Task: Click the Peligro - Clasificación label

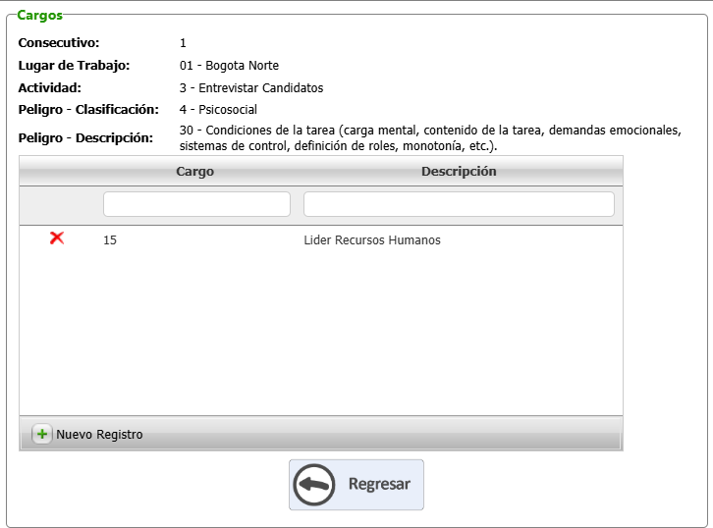Action: (88, 109)
